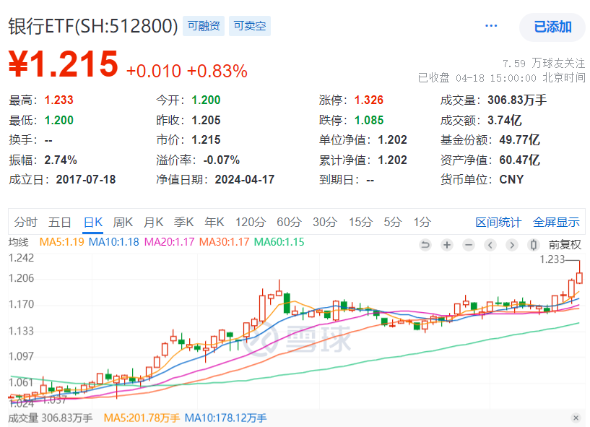This screenshot has height=427, width=590.
Task: Open the 60分 timeframe option
Action: [x=289, y=223]
